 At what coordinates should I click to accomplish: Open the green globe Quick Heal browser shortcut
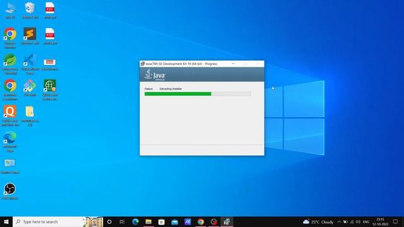(x=50, y=90)
